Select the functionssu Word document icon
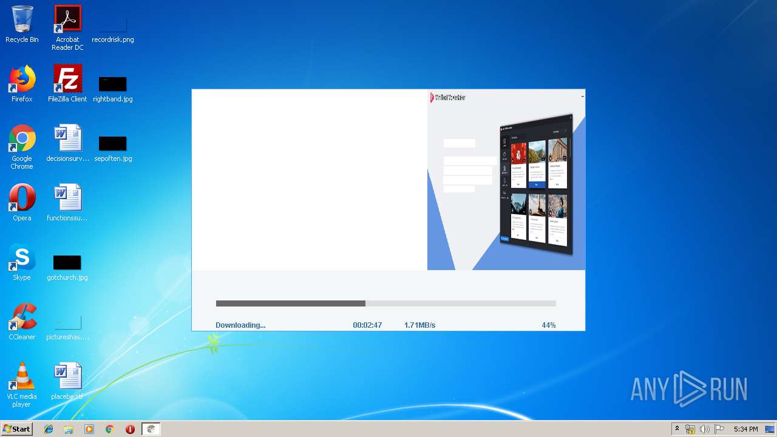Image resolution: width=777 pixels, height=437 pixels. (x=67, y=203)
